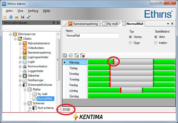Set start state to Inaktiv
The height and width of the screenshot is (123, 178).
coord(156,43)
